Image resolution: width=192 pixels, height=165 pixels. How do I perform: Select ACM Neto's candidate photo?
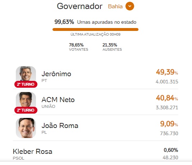pyautogui.click(x=26, y=100)
